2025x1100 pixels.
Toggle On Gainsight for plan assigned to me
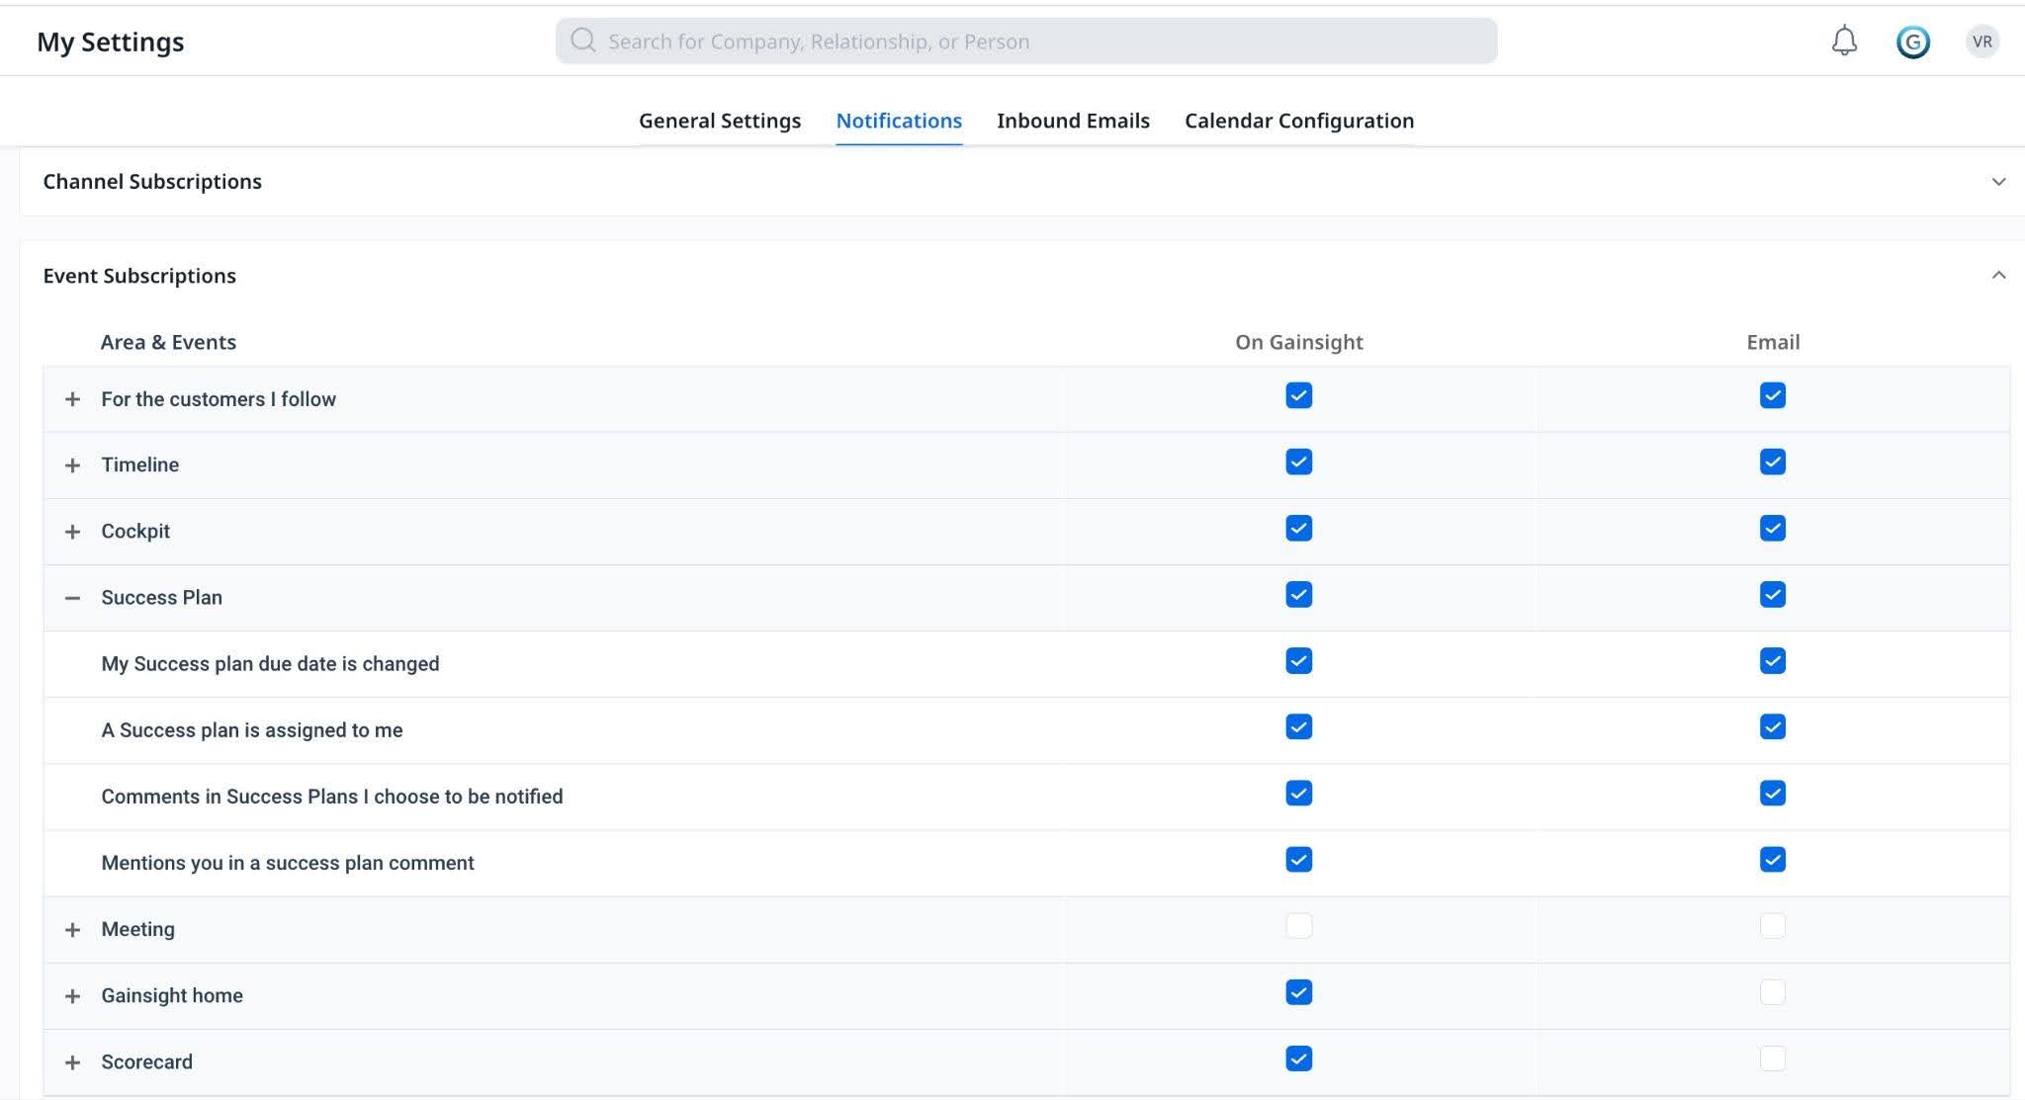1298,726
